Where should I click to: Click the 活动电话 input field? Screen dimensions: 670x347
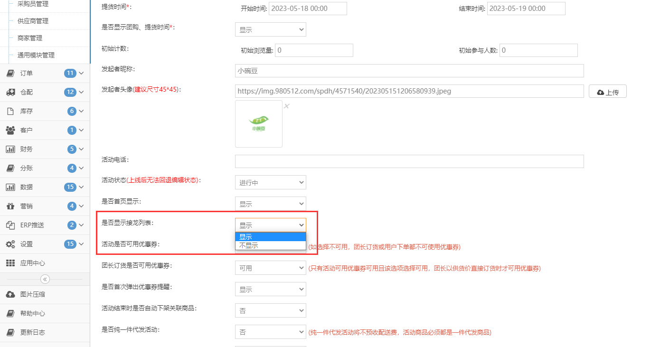tap(409, 161)
